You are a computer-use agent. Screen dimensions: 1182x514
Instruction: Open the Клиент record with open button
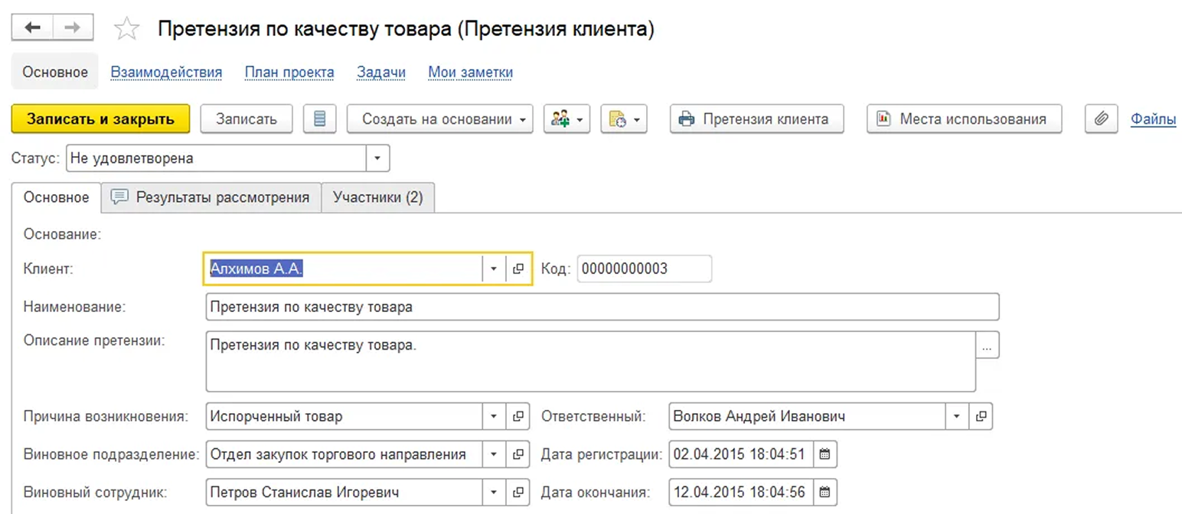[x=518, y=269]
